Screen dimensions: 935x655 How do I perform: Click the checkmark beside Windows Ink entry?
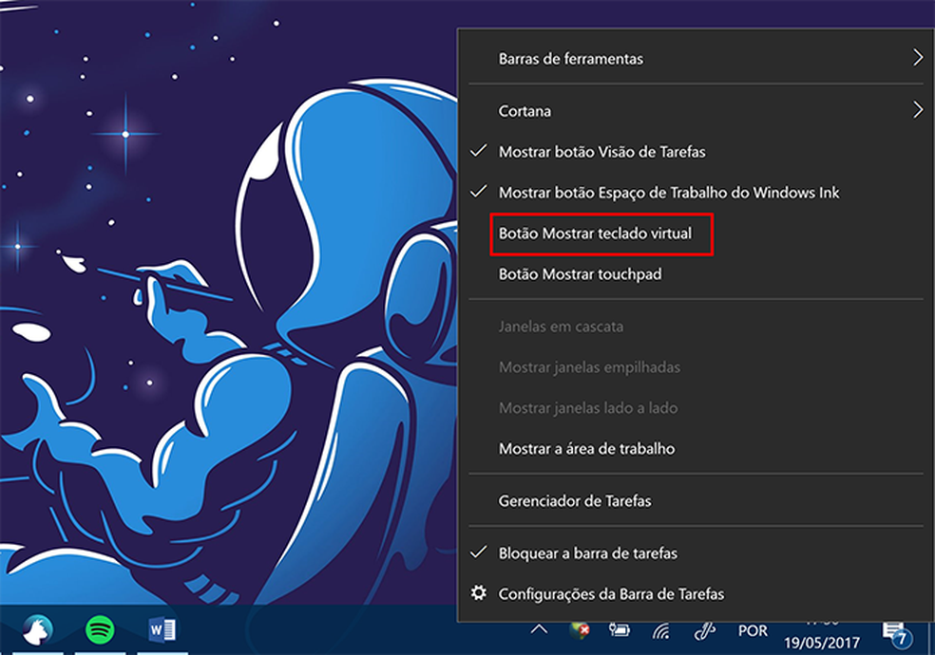[479, 191]
